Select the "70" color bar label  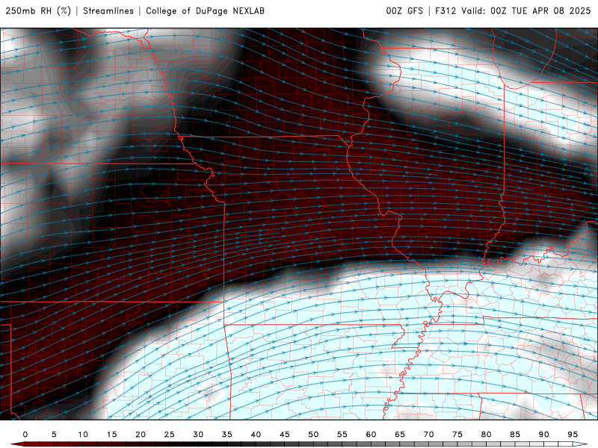pyautogui.click(x=428, y=435)
